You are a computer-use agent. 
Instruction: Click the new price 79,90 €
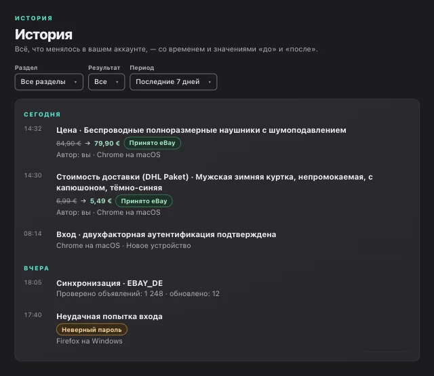[x=107, y=143]
